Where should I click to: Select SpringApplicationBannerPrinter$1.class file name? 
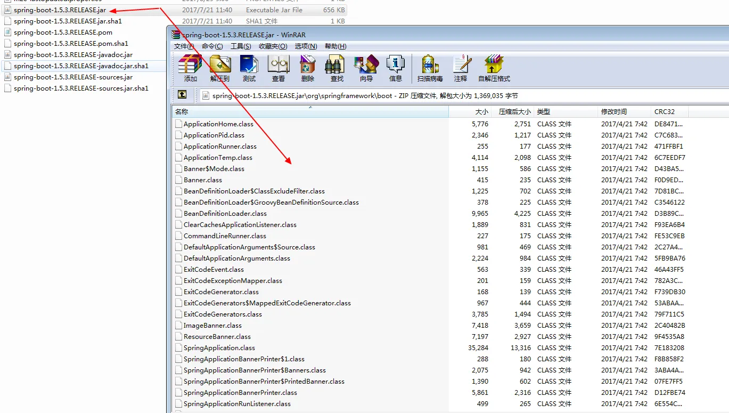pyautogui.click(x=244, y=359)
